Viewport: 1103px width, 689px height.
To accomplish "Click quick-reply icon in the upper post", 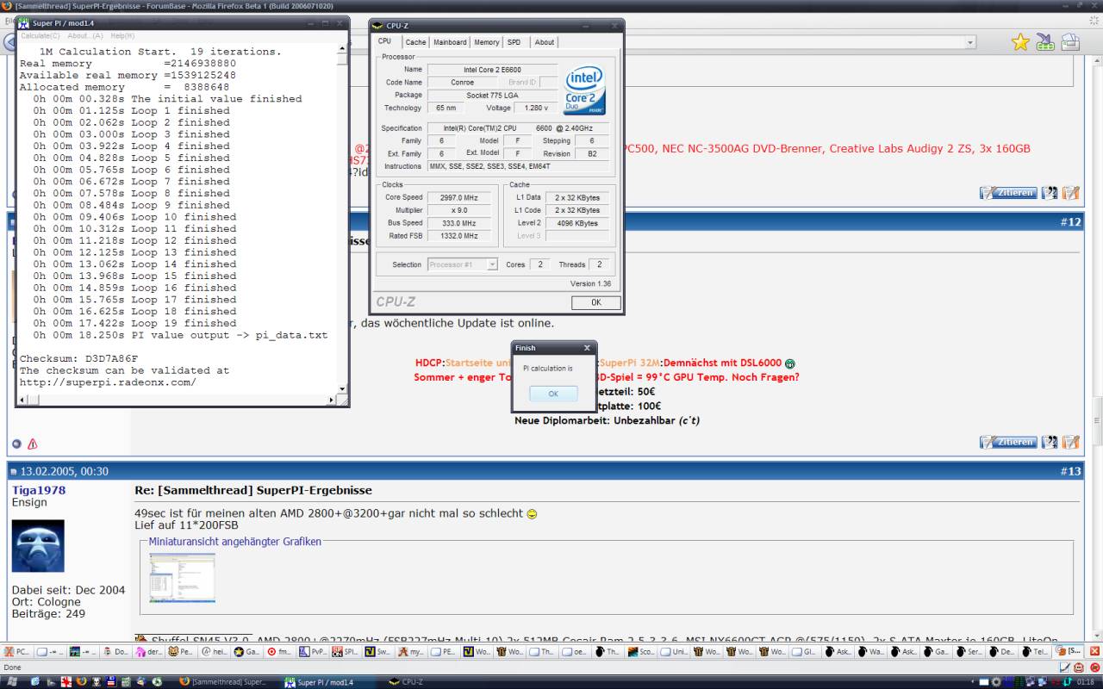I will [x=1071, y=193].
